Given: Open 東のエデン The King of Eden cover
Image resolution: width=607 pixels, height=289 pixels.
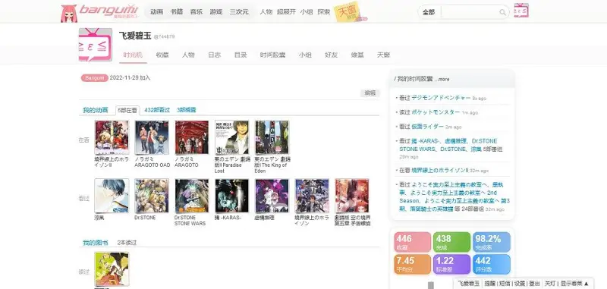Looking at the screenshot, I should [272, 137].
